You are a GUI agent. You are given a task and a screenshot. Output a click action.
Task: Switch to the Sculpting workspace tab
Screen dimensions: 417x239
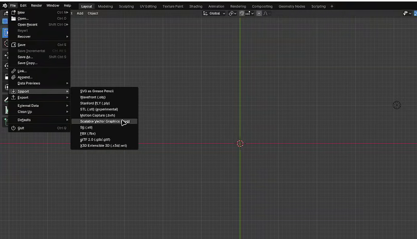(x=127, y=7)
